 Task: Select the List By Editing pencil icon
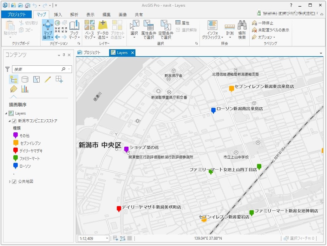[48, 79]
